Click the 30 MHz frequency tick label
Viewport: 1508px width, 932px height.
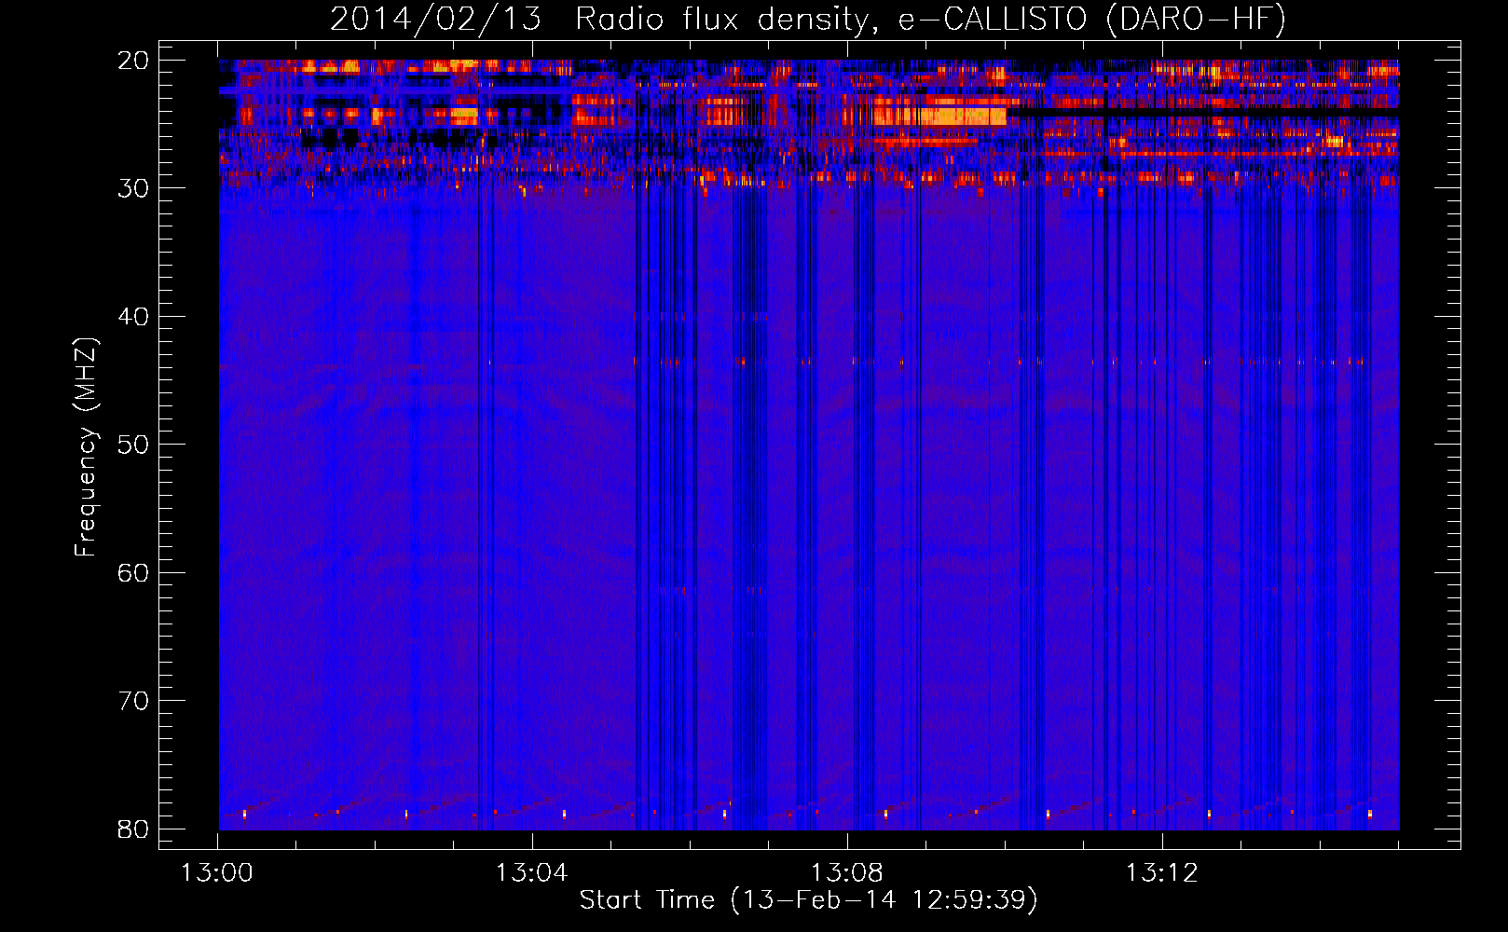133,188
